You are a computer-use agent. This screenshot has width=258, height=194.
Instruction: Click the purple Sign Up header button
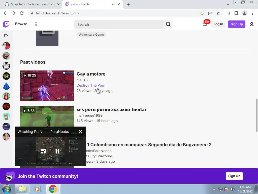point(237,24)
